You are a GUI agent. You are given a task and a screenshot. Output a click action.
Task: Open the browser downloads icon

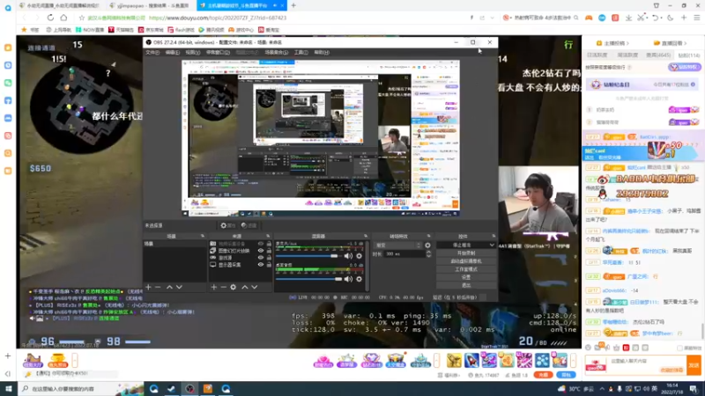628,18
